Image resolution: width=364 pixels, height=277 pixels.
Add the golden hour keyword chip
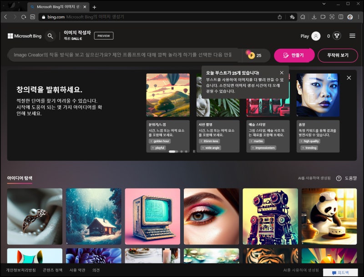coord(160,141)
